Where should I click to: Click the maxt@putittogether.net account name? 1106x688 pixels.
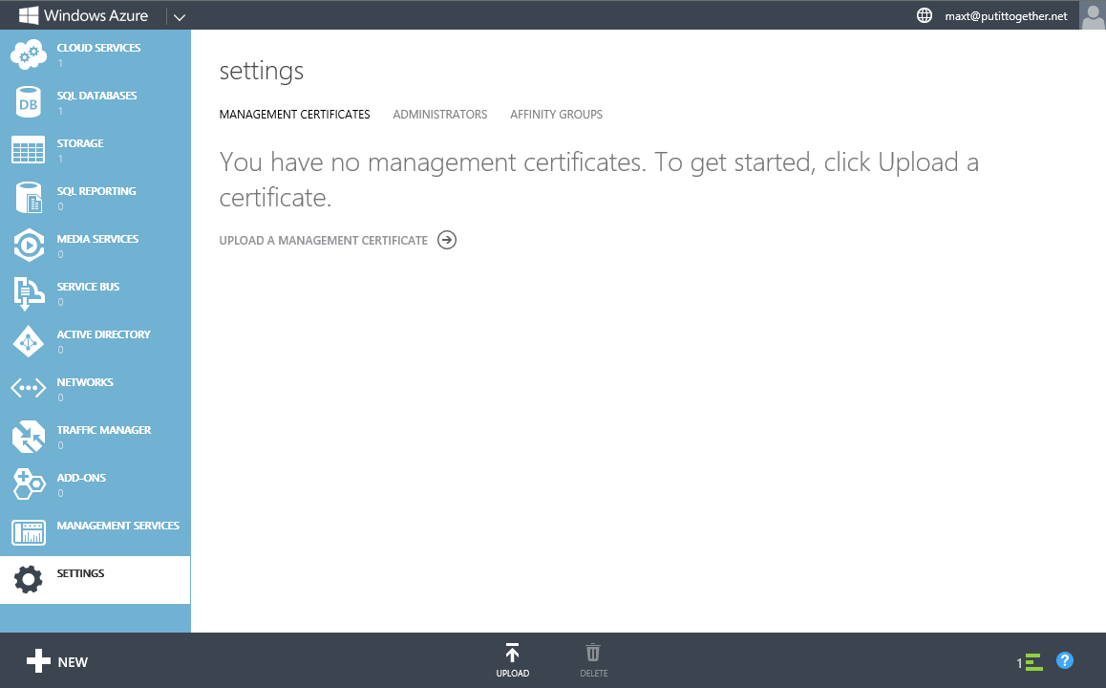click(1006, 16)
